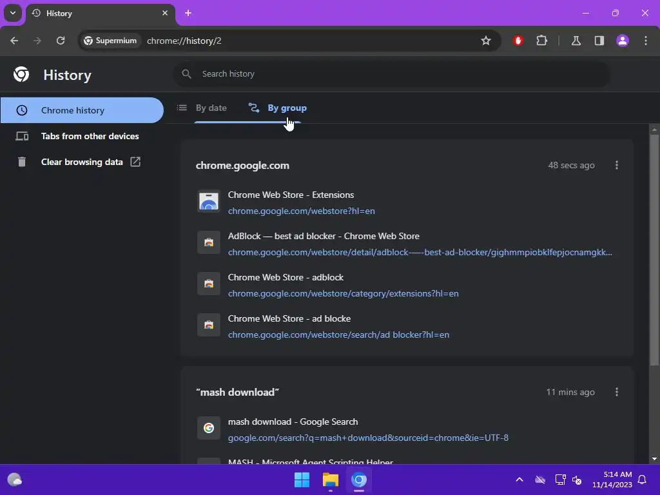Click the chrome.google.com group heading
660x495 pixels.
click(x=242, y=166)
